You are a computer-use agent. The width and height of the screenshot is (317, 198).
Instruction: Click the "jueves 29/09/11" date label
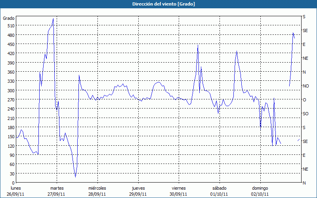click(138, 191)
